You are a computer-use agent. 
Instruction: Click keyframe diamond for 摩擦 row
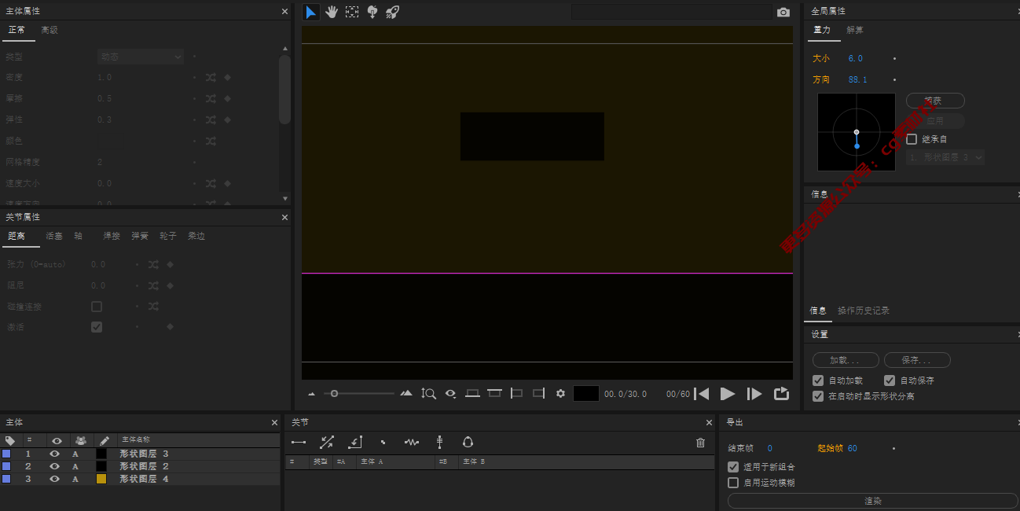[227, 98]
